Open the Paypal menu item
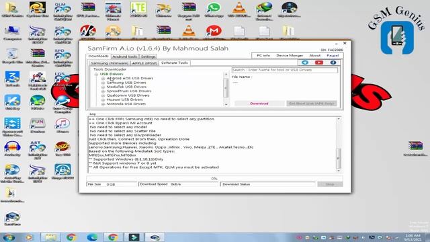 (x=333, y=55)
